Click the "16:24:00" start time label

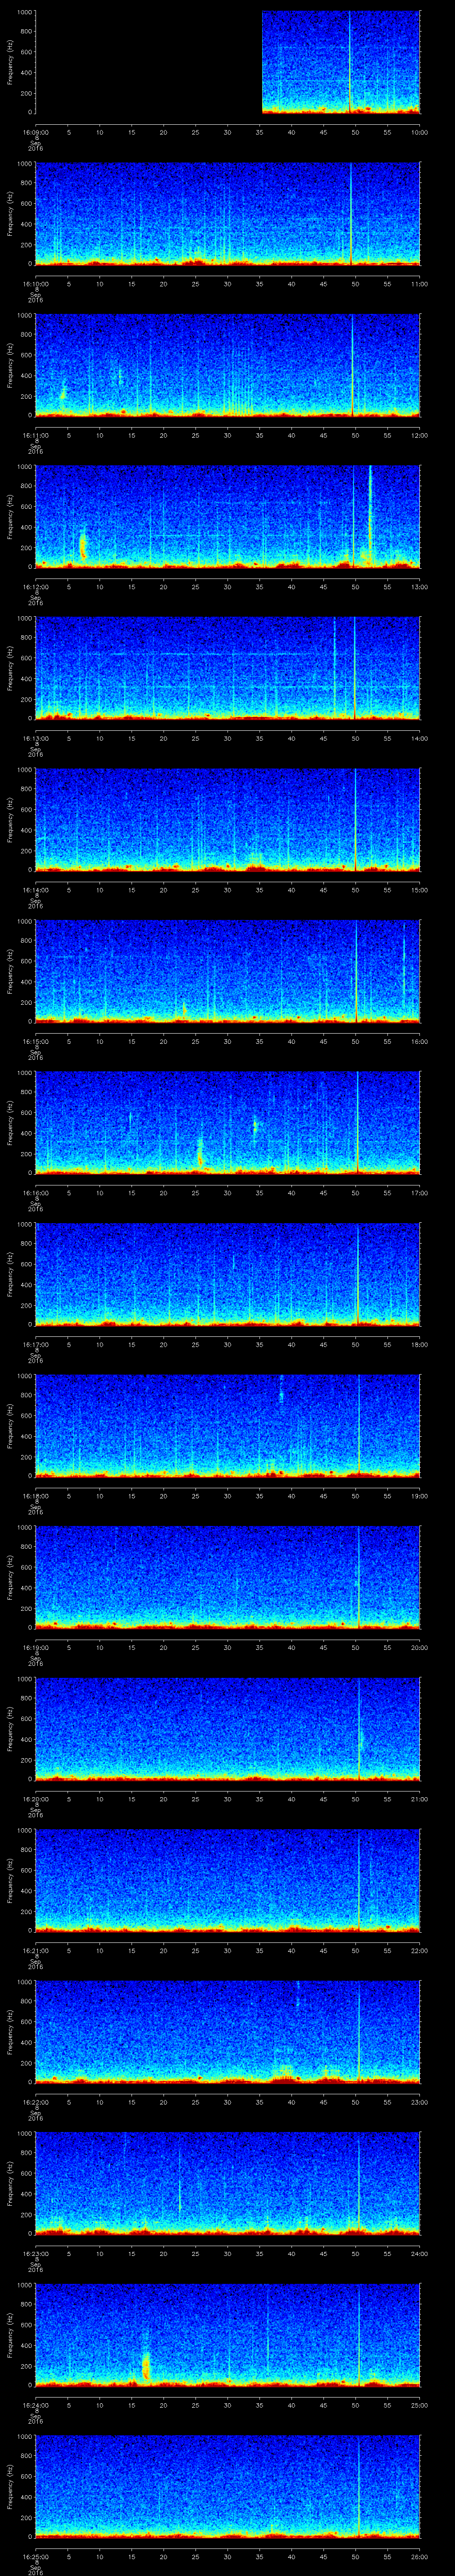(x=35, y=2405)
